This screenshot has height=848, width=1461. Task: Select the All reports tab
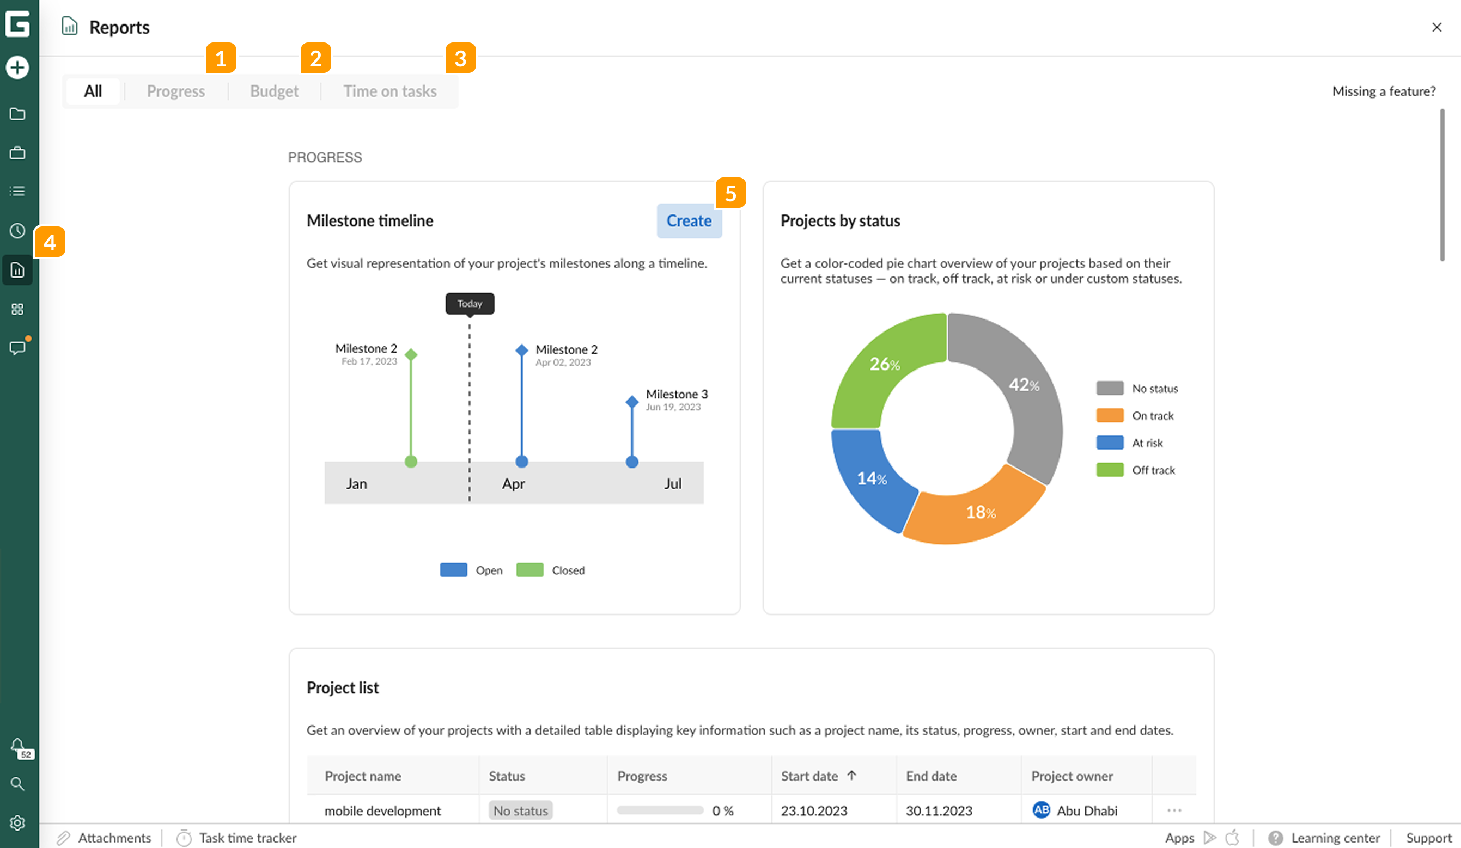[94, 91]
